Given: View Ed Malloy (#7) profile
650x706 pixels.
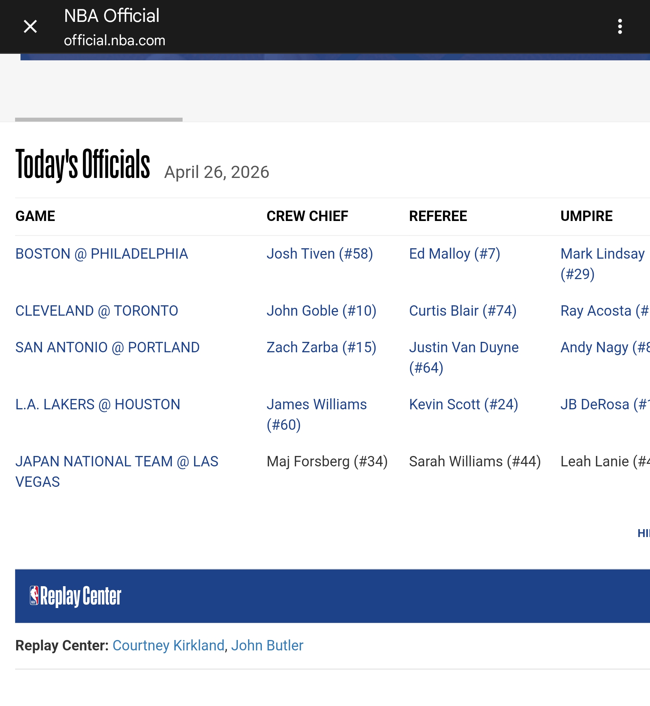Looking at the screenshot, I should click(454, 254).
